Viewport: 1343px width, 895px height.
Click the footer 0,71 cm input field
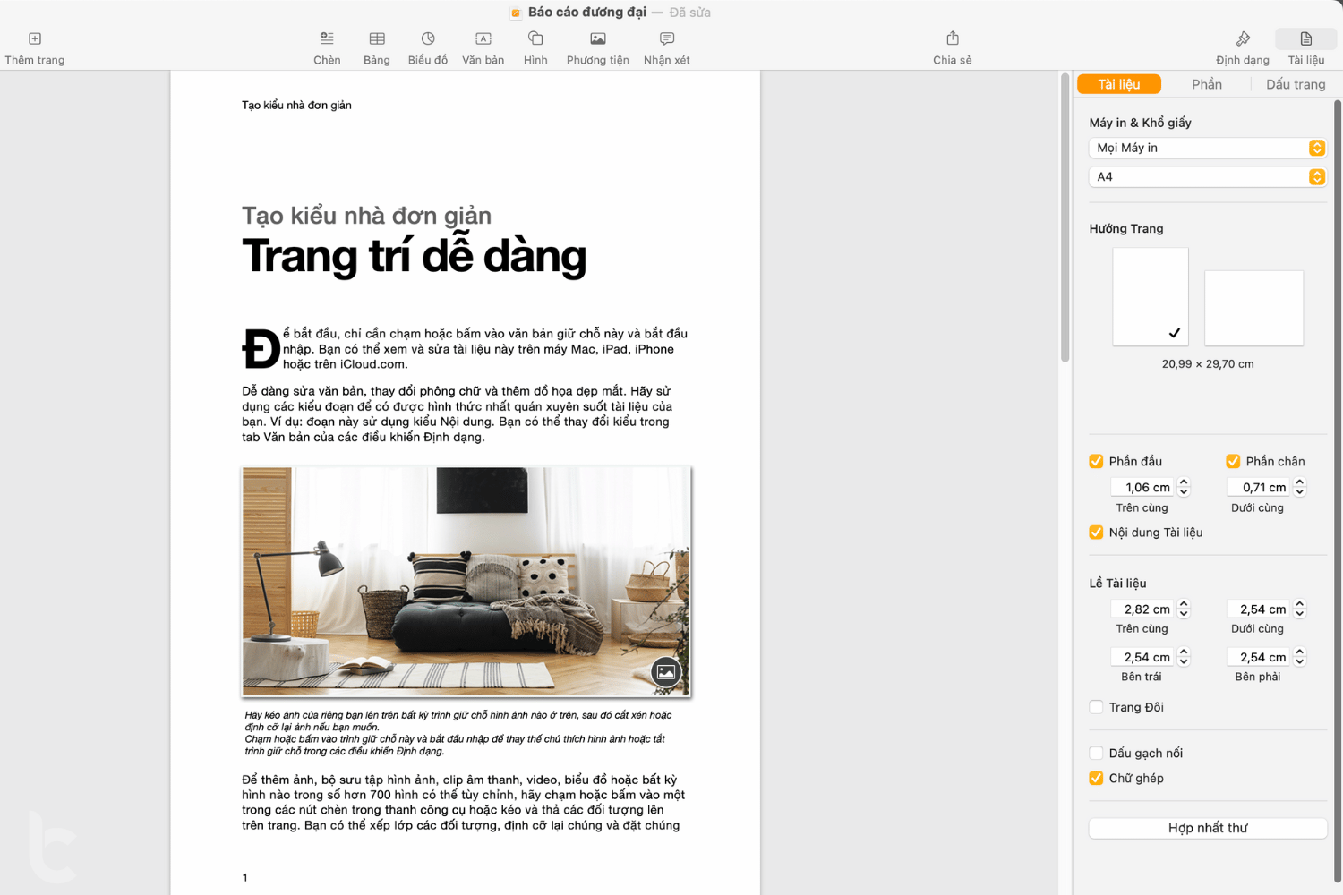[1258, 487]
